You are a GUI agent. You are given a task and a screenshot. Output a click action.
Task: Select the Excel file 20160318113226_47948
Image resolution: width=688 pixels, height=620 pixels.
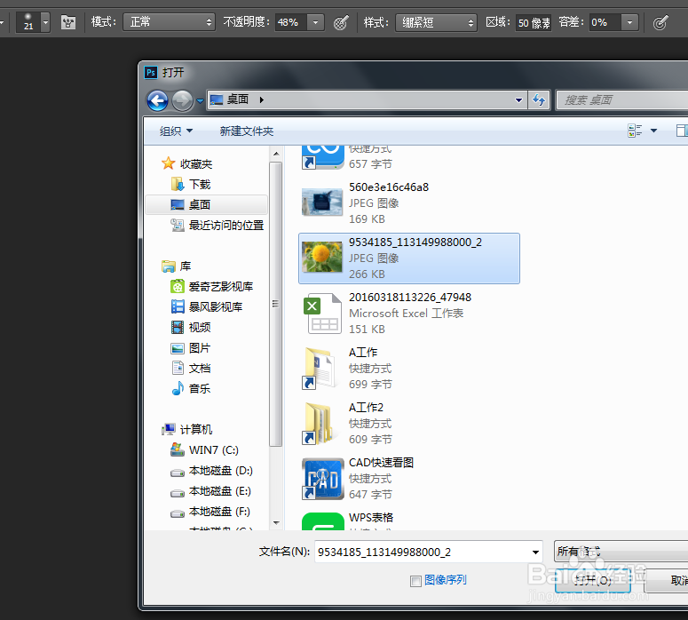pos(409,313)
